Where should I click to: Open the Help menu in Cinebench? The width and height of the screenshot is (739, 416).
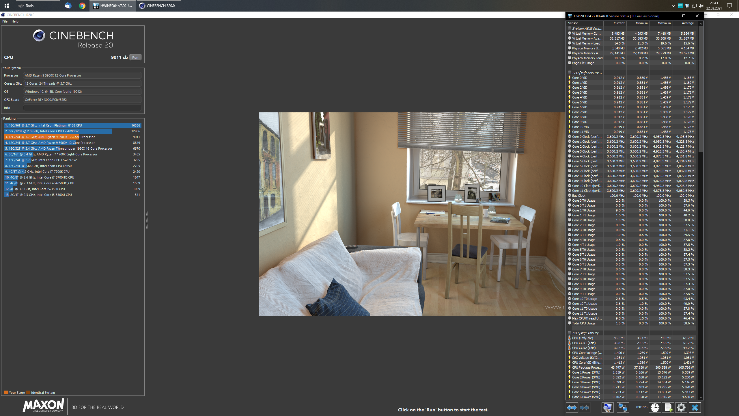pos(15,21)
